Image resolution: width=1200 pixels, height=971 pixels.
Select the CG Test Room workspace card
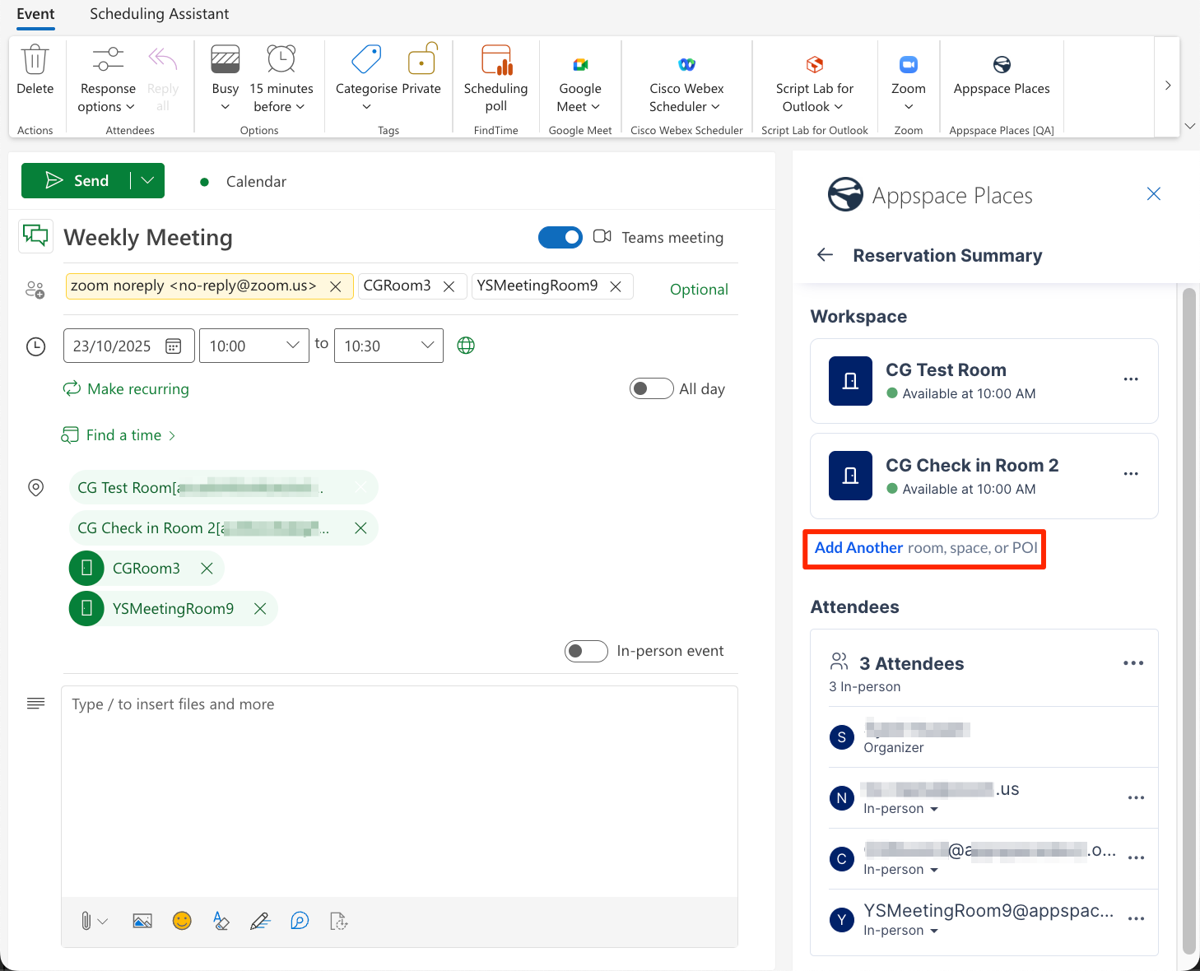(984, 381)
